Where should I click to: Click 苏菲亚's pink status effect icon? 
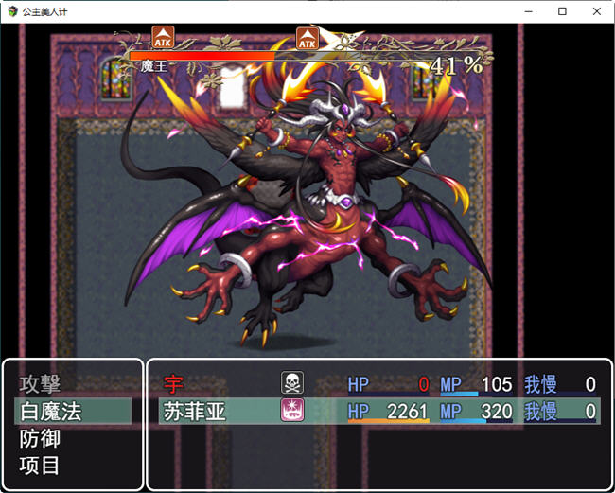tap(291, 411)
